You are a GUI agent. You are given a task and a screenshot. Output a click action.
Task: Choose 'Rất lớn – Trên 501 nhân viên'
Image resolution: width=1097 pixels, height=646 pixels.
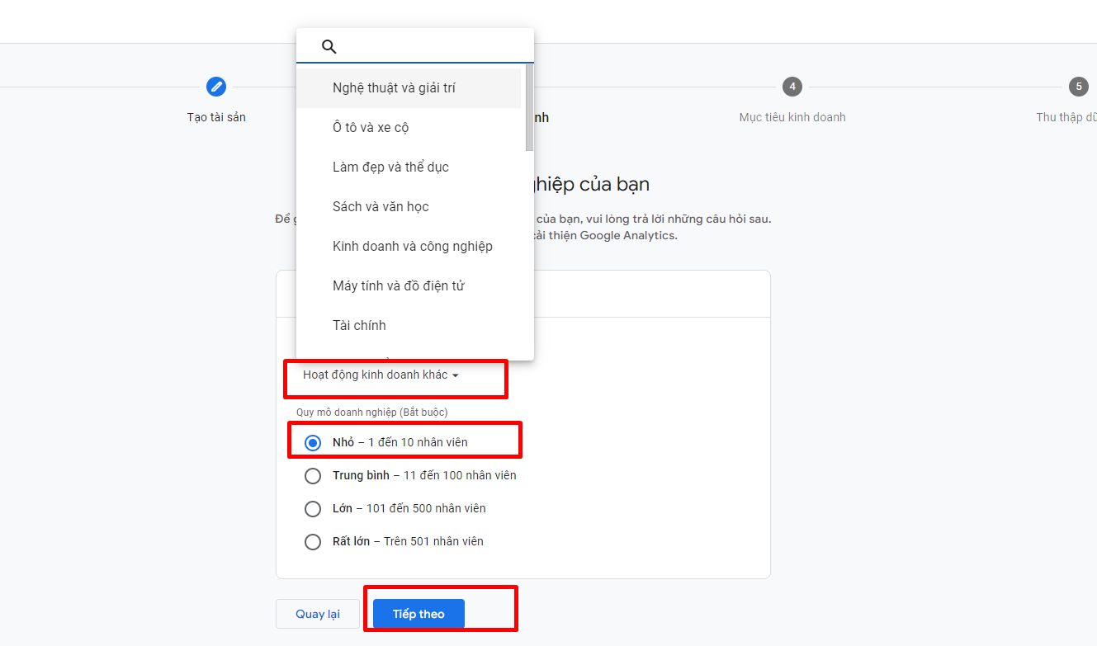313,542
